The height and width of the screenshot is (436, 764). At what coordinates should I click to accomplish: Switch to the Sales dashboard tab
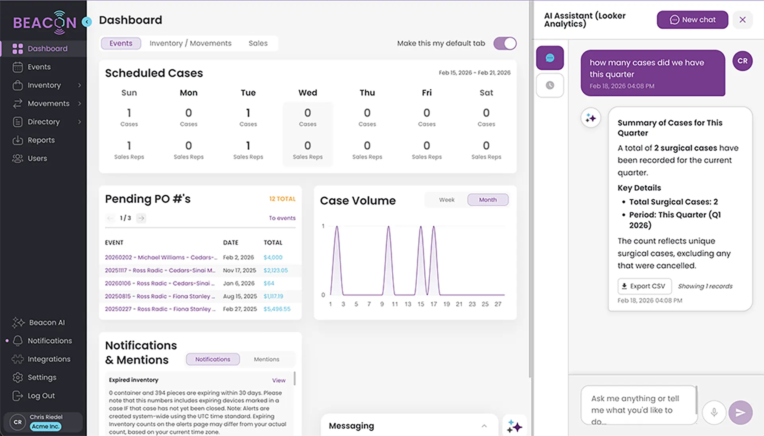click(258, 43)
